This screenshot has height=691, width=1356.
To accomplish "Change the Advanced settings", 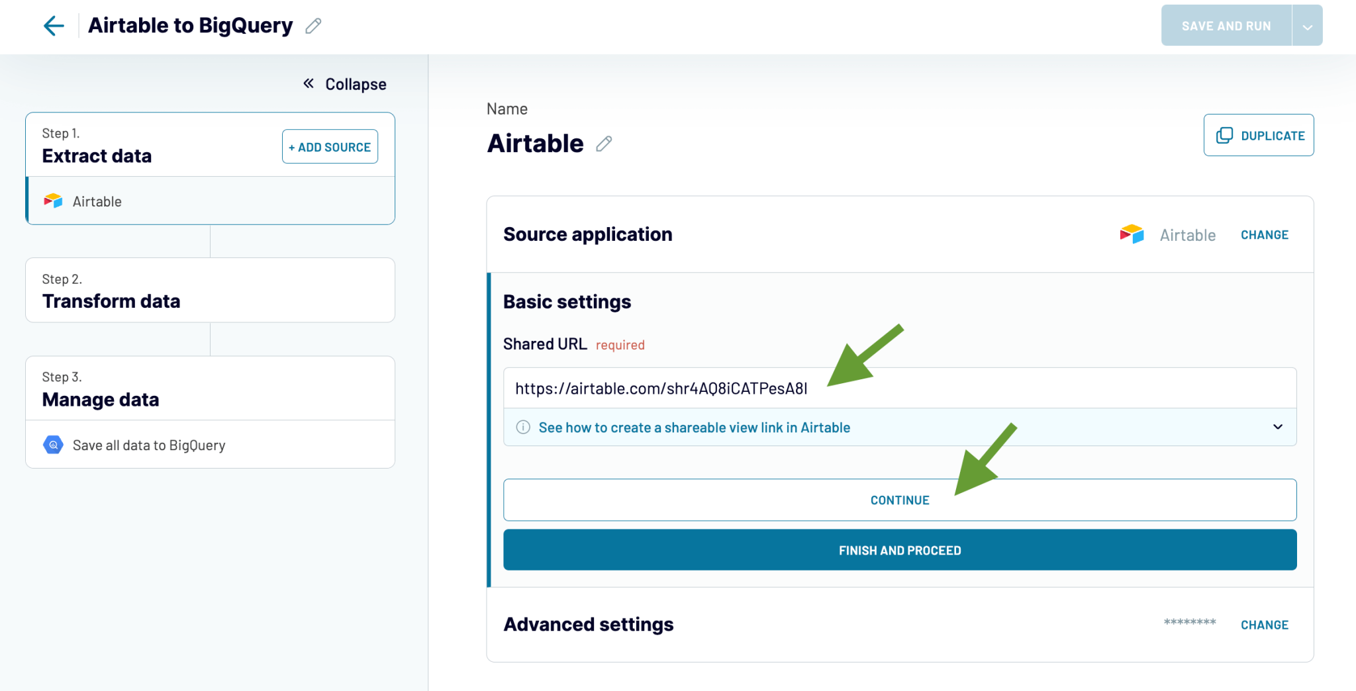I will 1264,625.
